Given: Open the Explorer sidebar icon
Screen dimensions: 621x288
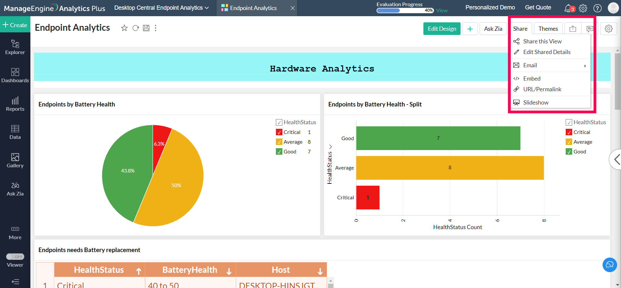Looking at the screenshot, I should pyautogui.click(x=15, y=47).
